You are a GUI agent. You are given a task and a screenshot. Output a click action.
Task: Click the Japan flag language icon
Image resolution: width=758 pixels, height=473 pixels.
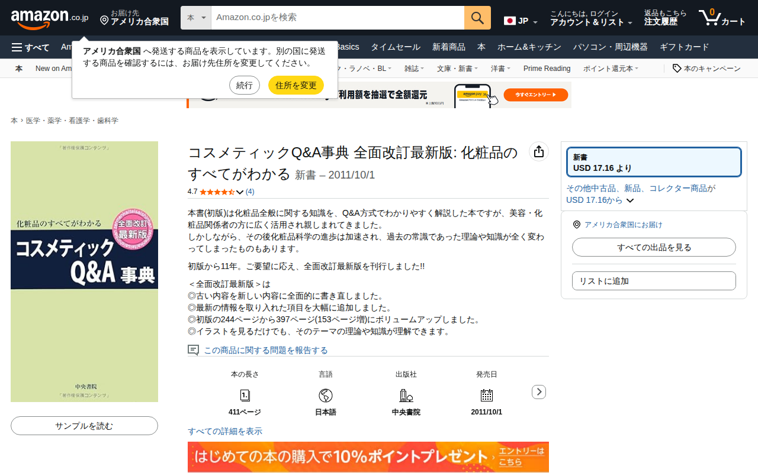(x=510, y=21)
